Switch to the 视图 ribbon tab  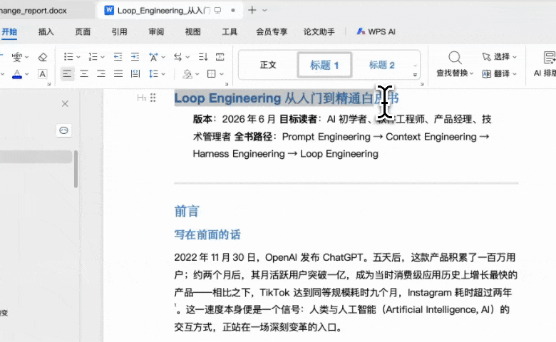click(x=193, y=31)
